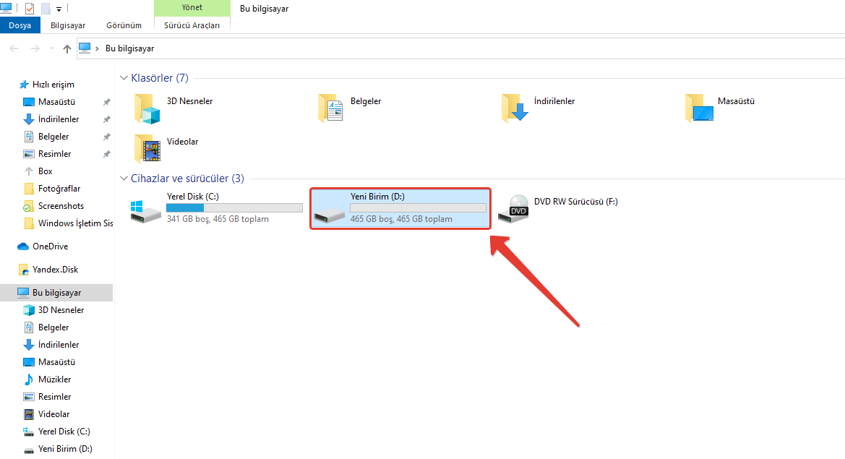Open Screenshots folder in quick access
Screen dimensions: 845x459
(x=61, y=206)
